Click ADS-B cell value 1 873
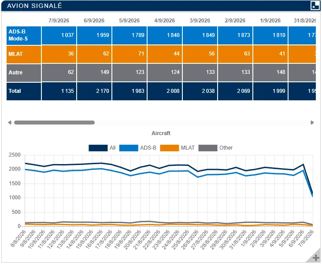Image resolution: width=322 pixels, height=264 pixels. [x=235, y=35]
